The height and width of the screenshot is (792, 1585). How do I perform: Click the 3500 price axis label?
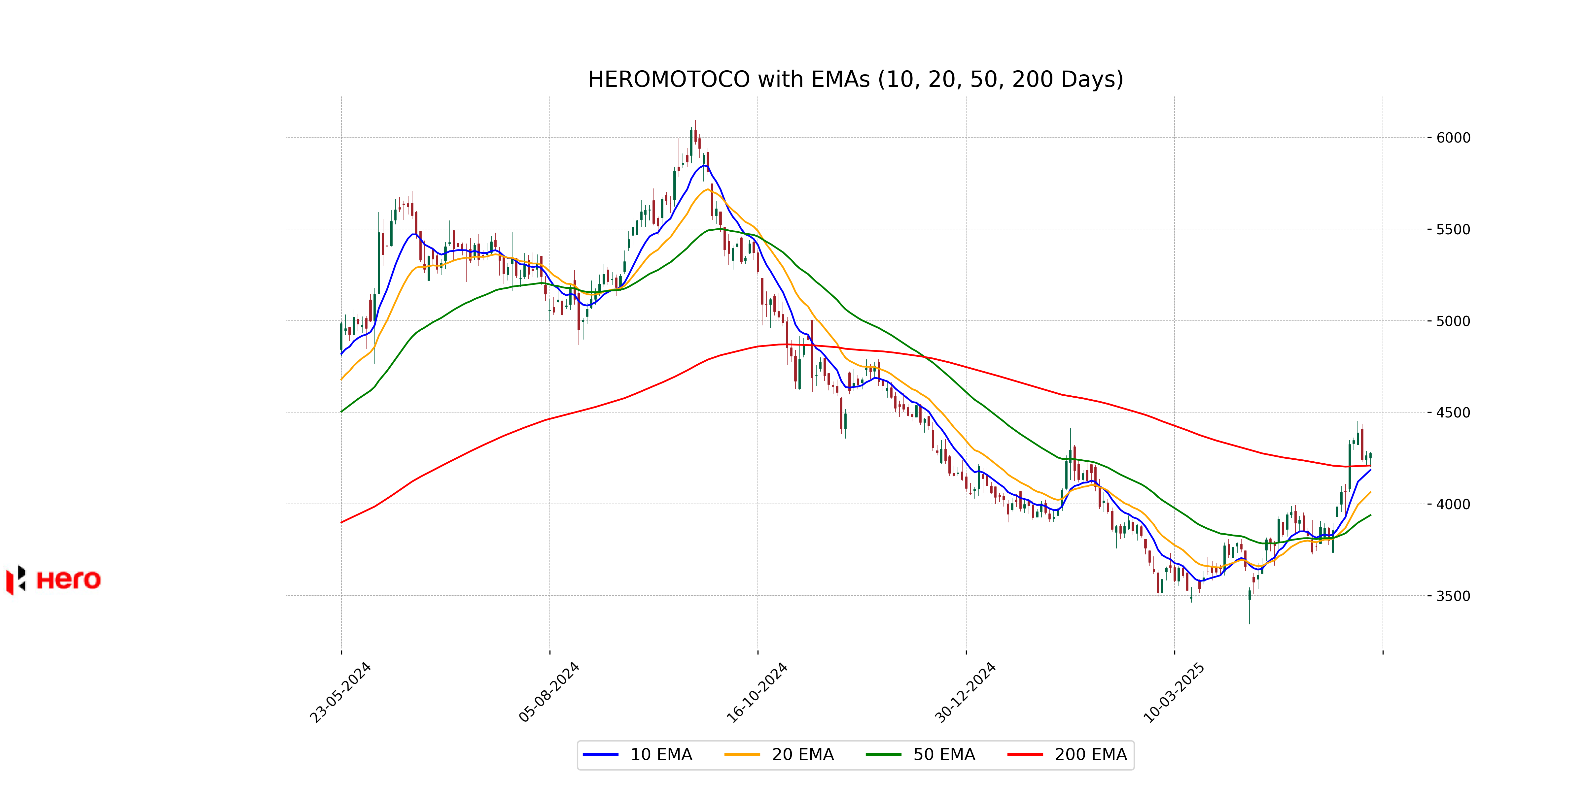coord(1453,596)
